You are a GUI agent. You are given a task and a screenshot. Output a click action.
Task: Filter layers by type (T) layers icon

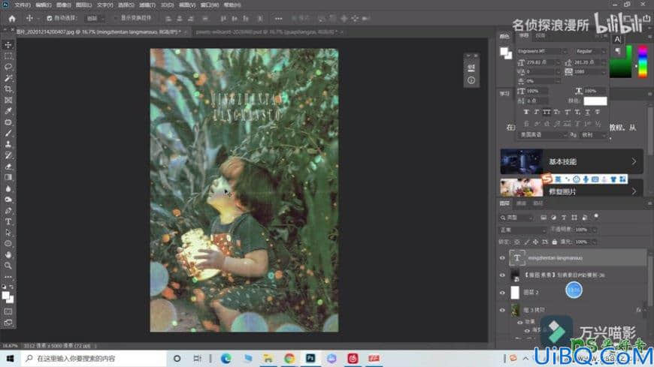[564, 218]
